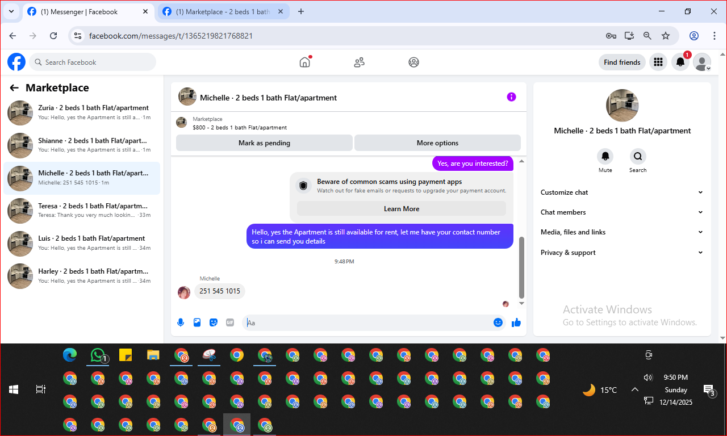The image size is (727, 436).
Task: Open the Friends icon in top navigation
Action: pyautogui.click(x=359, y=62)
